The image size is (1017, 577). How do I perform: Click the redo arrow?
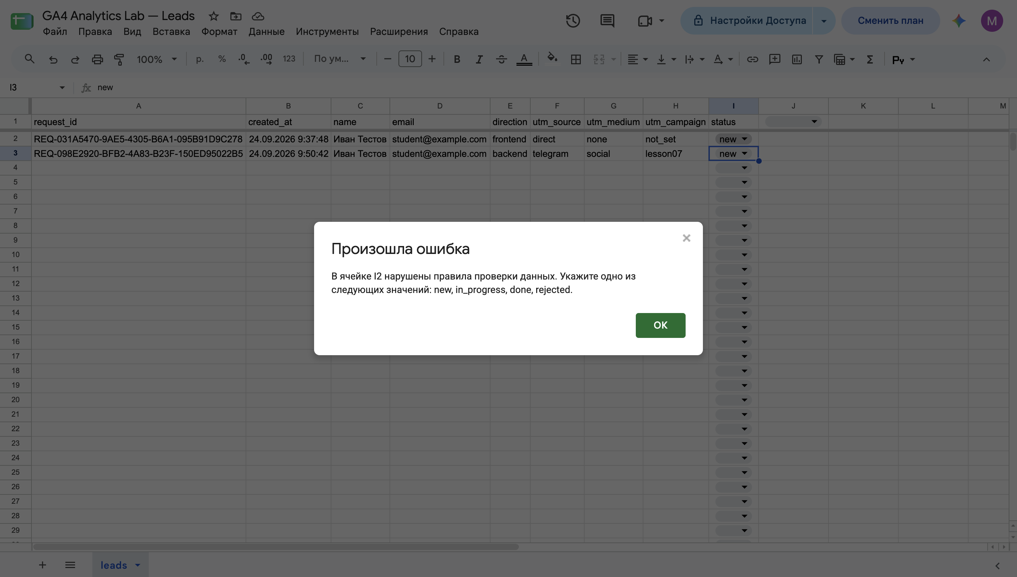75,59
